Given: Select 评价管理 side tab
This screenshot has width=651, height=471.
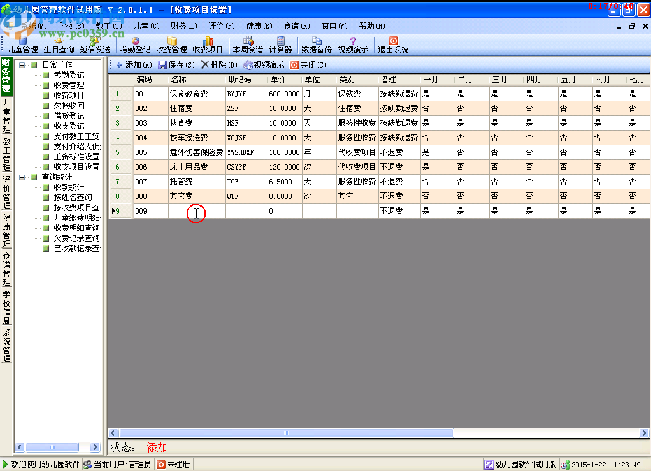Looking at the screenshot, I should point(6,192).
